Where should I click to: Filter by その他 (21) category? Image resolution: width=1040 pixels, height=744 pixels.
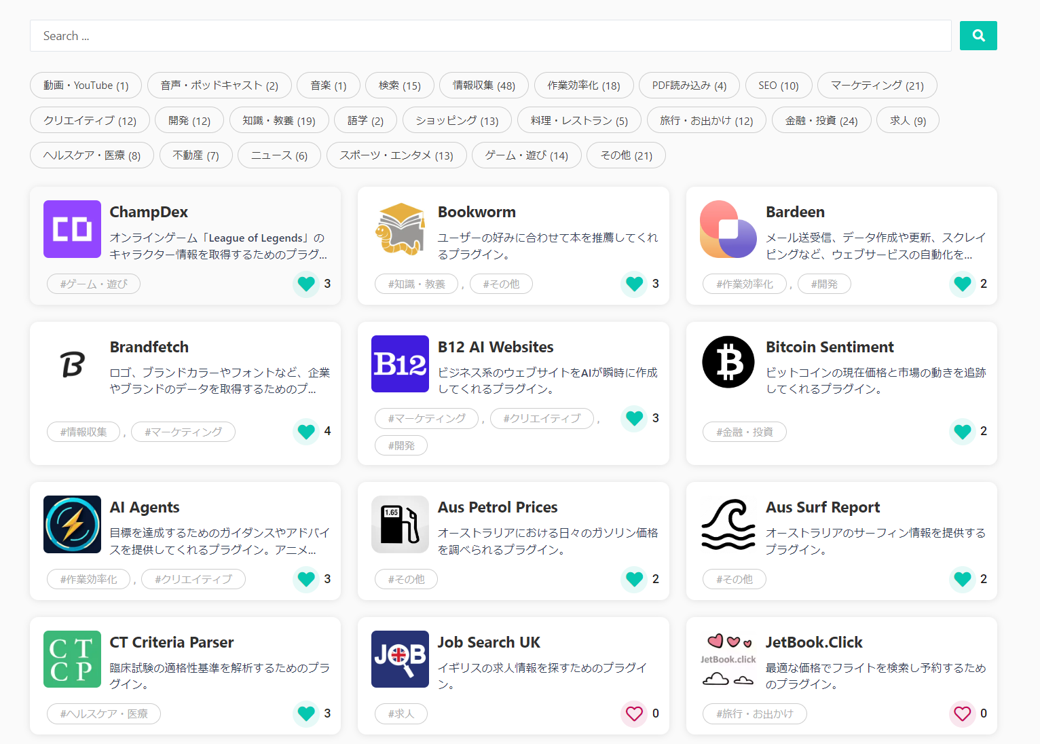626,155
